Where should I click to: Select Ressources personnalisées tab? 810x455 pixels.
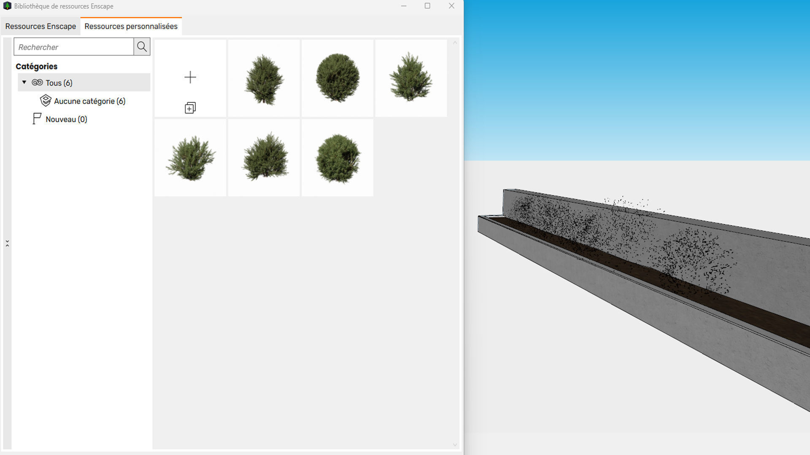pyautogui.click(x=131, y=26)
